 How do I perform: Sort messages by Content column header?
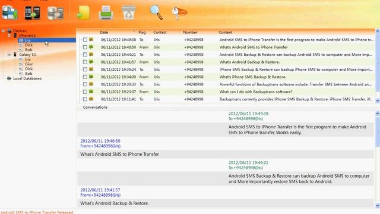(x=226, y=32)
